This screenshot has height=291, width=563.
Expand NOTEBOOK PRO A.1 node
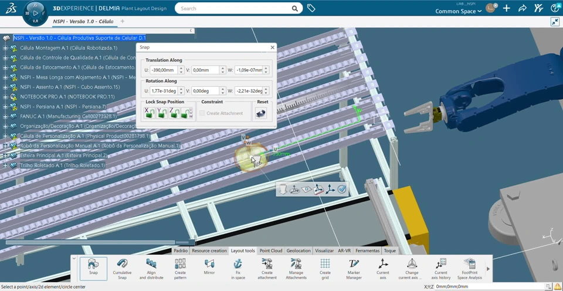point(5,97)
